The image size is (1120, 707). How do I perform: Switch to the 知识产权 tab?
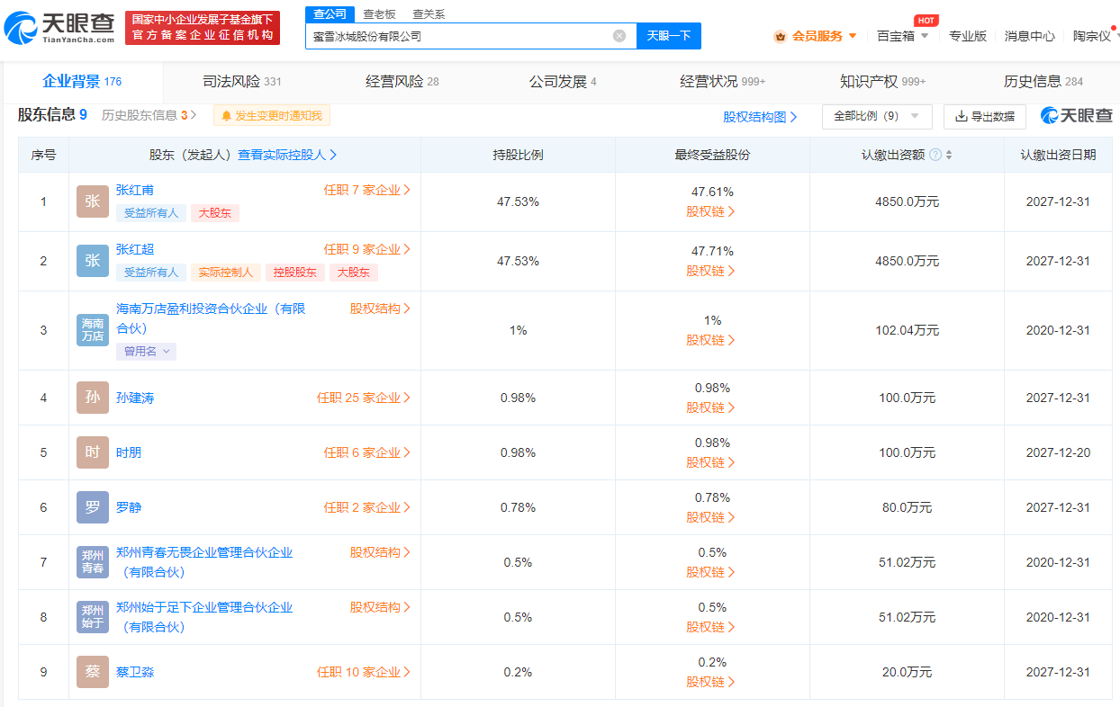883,81
